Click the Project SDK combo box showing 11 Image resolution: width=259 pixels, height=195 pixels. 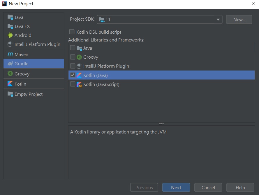point(157,19)
